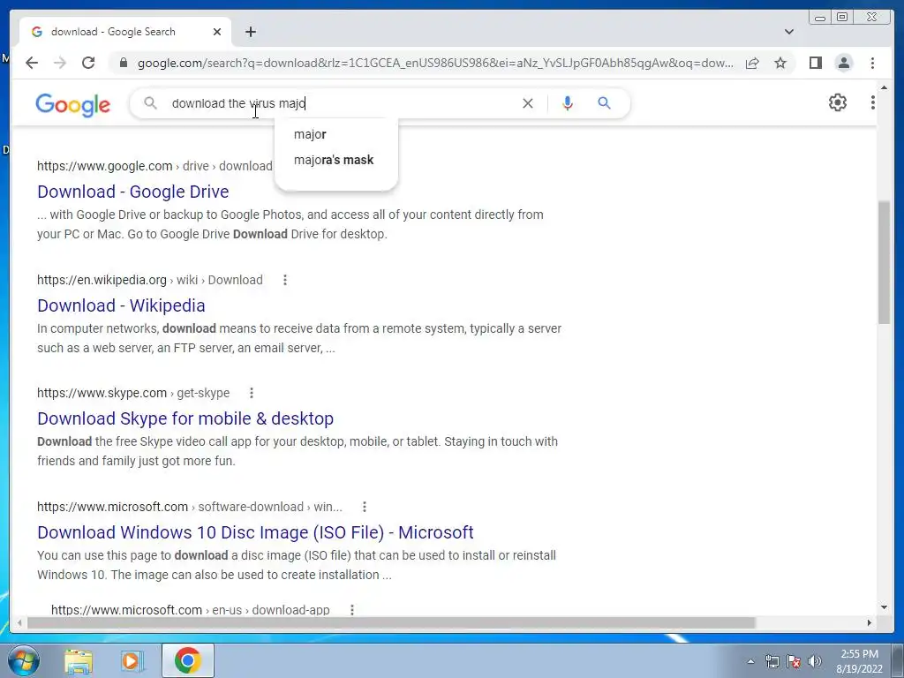Screen dimensions: 904x678
Task: Click the page scroll-up arrow
Action: pos(884,87)
